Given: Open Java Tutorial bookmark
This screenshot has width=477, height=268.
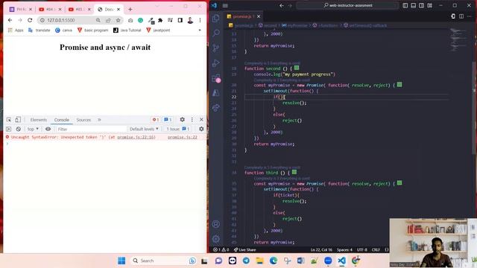Looking at the screenshot, I should (127, 30).
